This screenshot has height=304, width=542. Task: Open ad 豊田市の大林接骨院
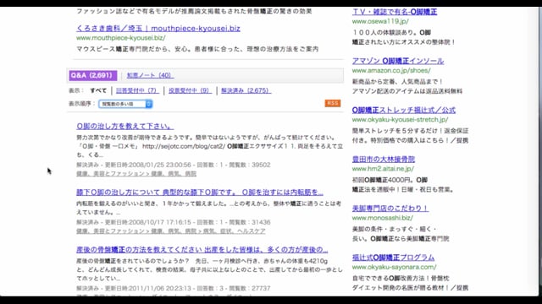click(384, 160)
